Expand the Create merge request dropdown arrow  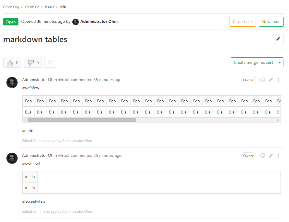point(280,62)
